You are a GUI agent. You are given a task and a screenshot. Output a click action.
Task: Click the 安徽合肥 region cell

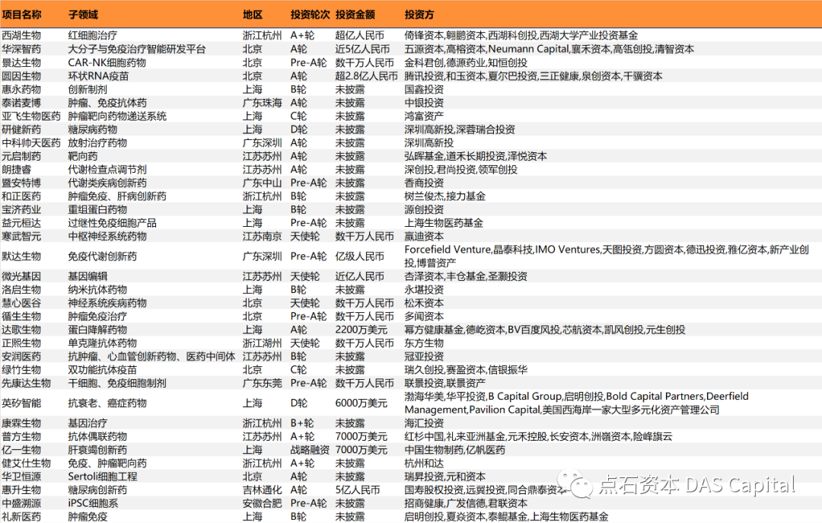pyautogui.click(x=262, y=504)
